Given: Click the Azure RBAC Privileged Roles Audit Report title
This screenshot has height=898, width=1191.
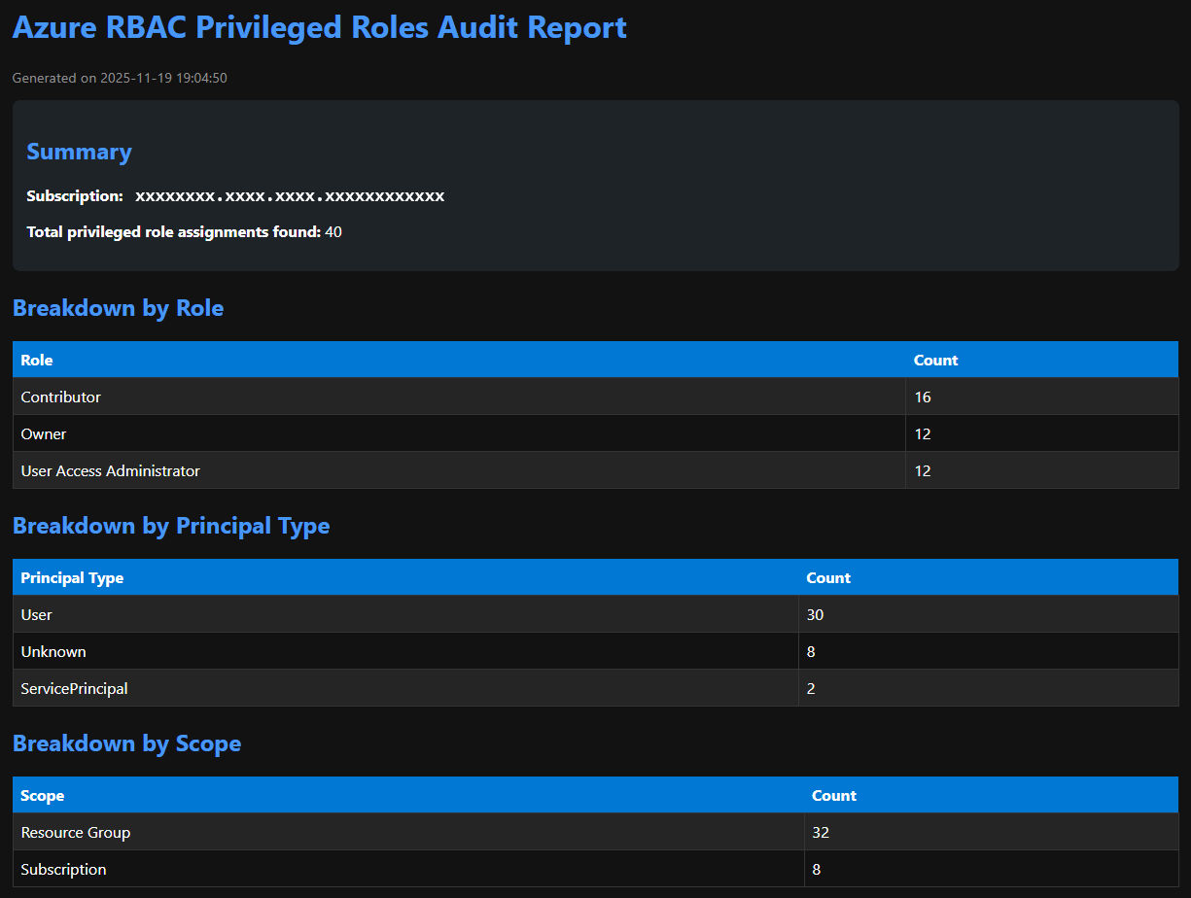Looking at the screenshot, I should 319,27.
